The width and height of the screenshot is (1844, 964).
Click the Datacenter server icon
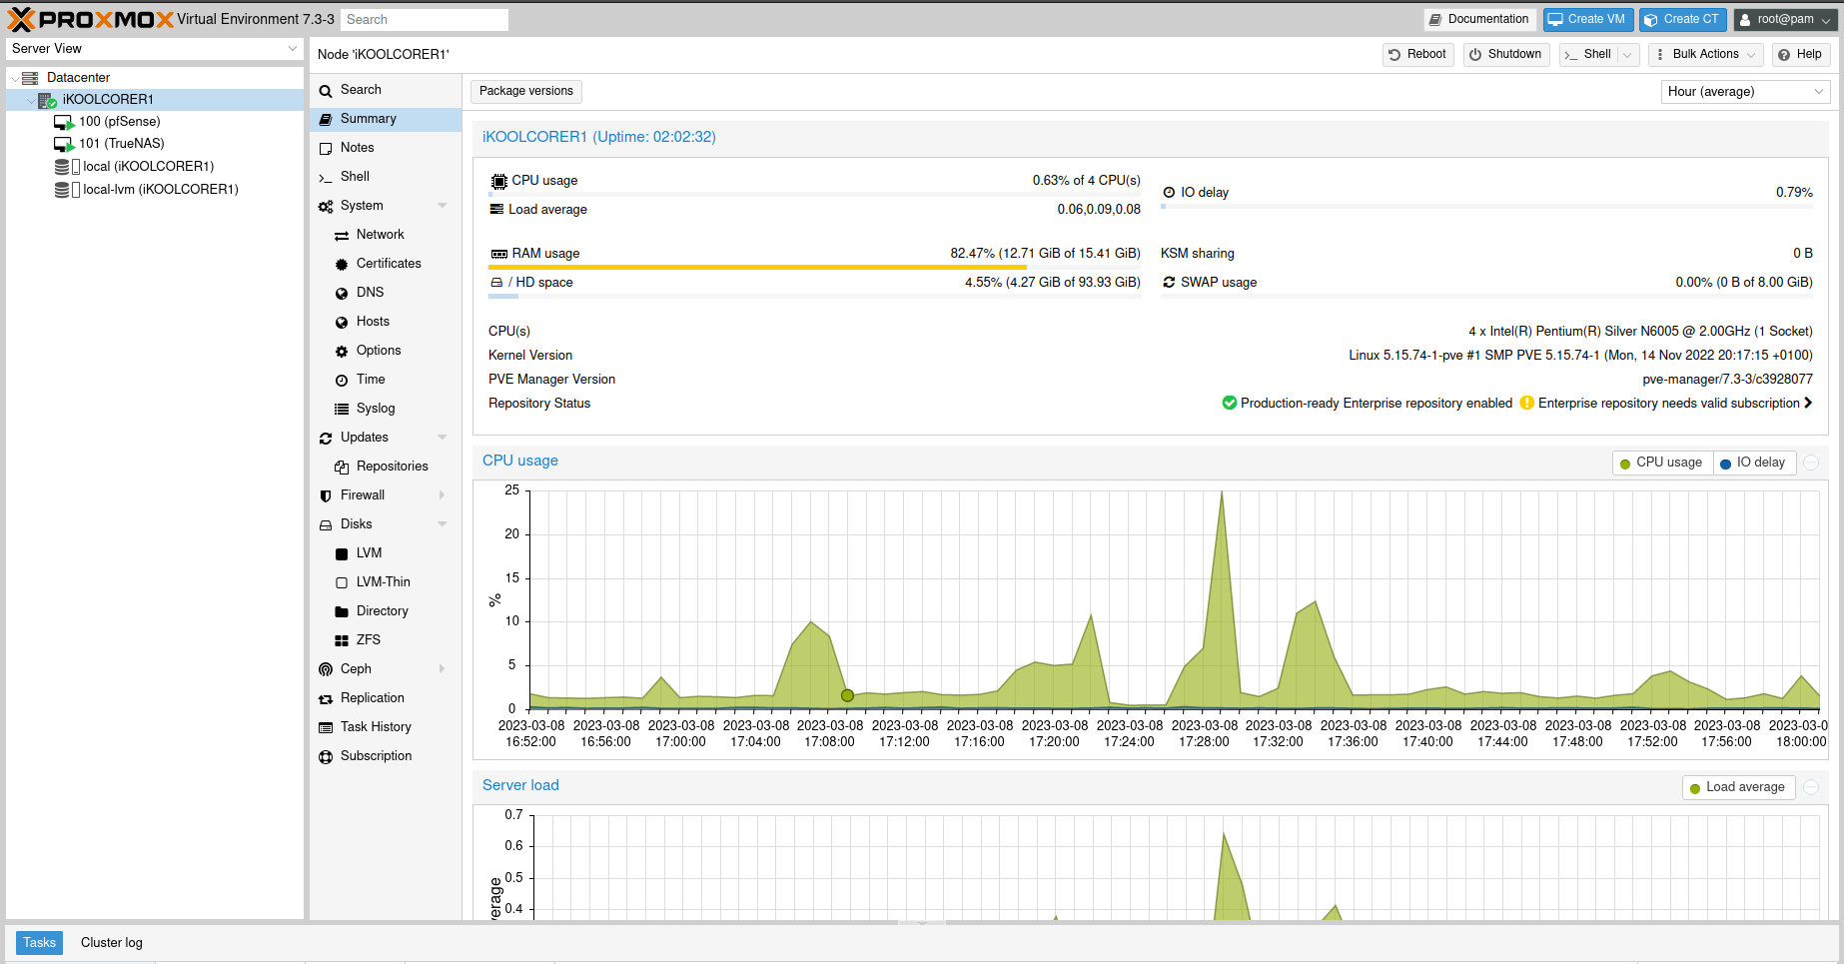[30, 78]
